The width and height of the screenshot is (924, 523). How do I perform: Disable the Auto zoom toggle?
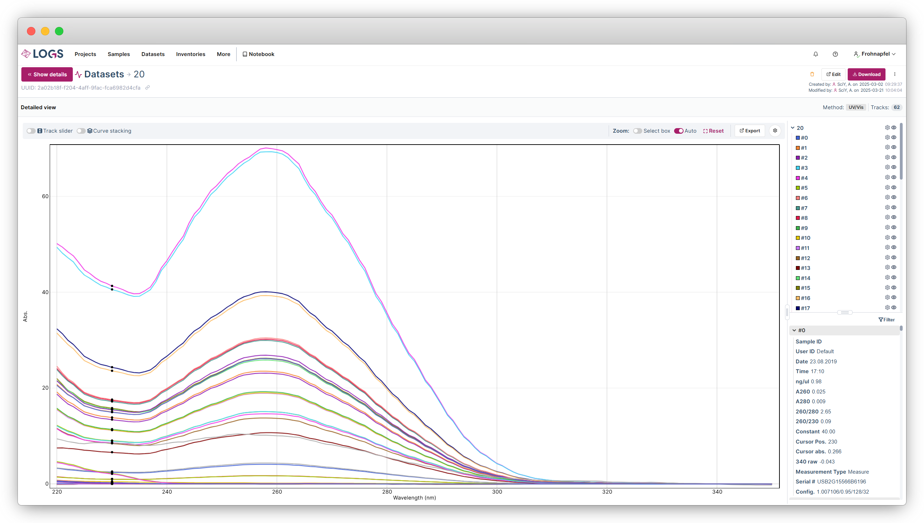(x=678, y=131)
